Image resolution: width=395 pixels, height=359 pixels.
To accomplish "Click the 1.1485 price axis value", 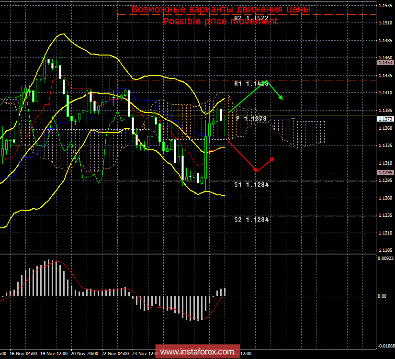I will click(385, 41).
